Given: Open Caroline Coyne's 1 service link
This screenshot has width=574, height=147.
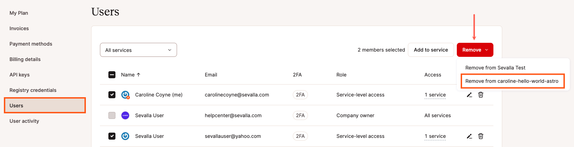Looking at the screenshot, I should 435,95.
